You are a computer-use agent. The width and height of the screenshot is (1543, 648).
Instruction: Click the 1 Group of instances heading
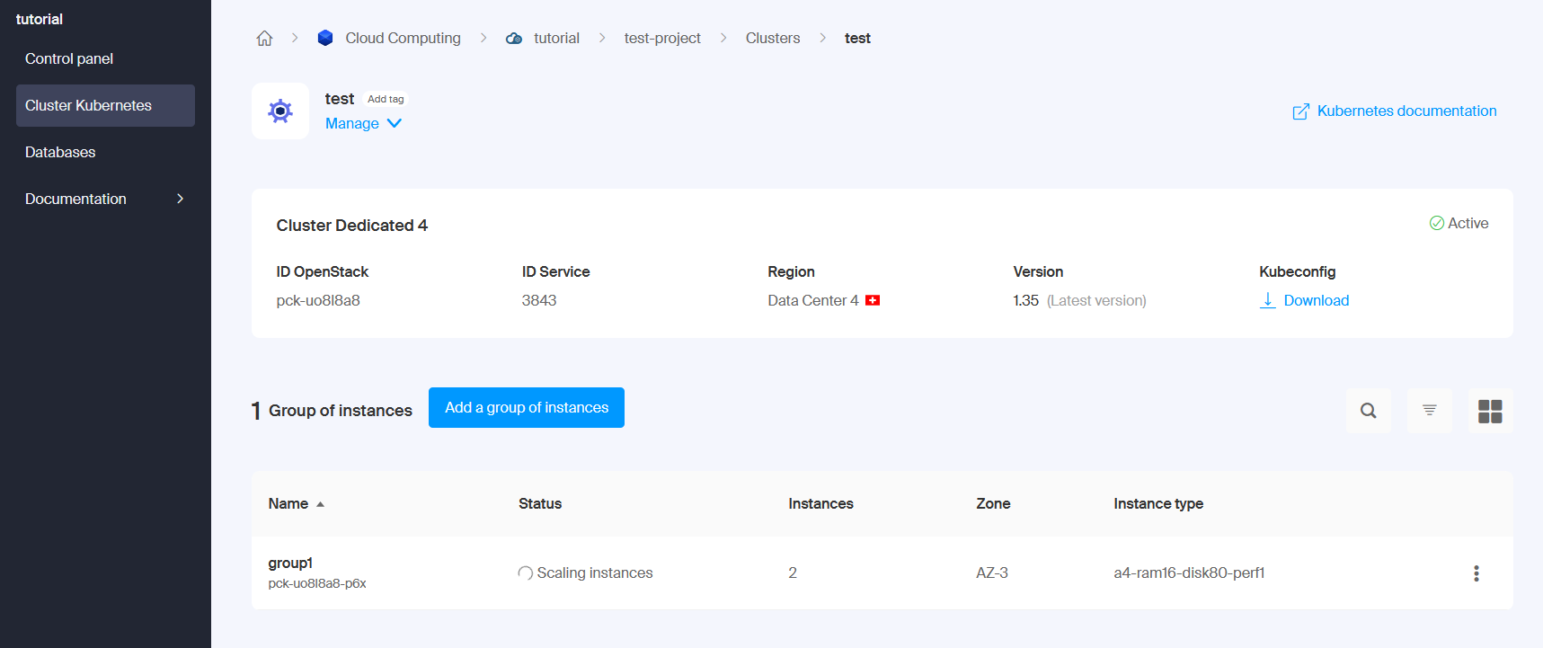(x=332, y=411)
